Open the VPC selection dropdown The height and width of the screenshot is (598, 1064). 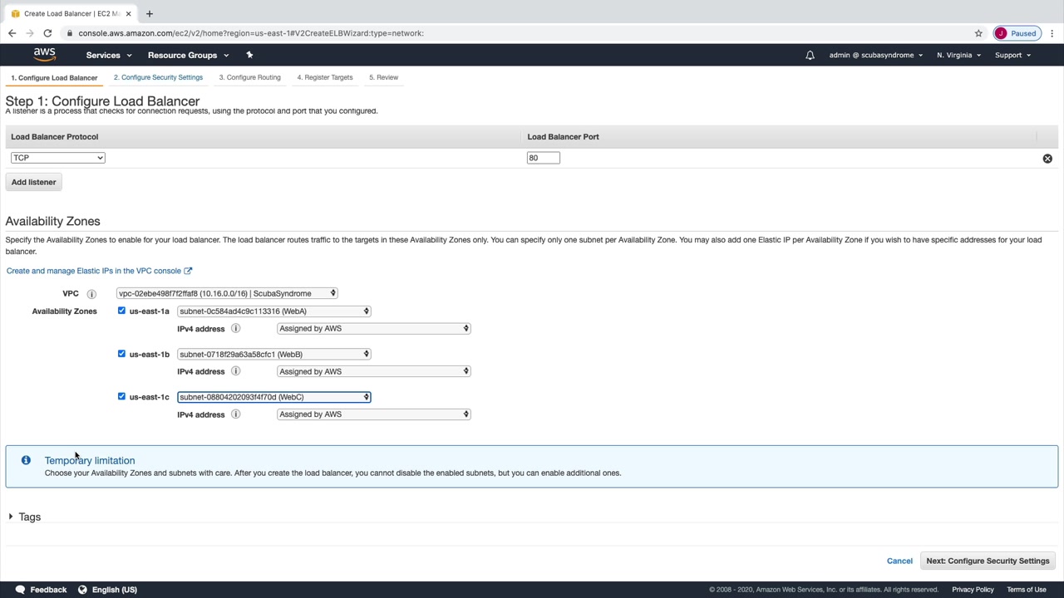click(227, 293)
